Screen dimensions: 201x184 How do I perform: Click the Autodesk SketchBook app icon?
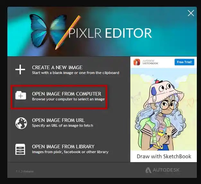(137, 62)
